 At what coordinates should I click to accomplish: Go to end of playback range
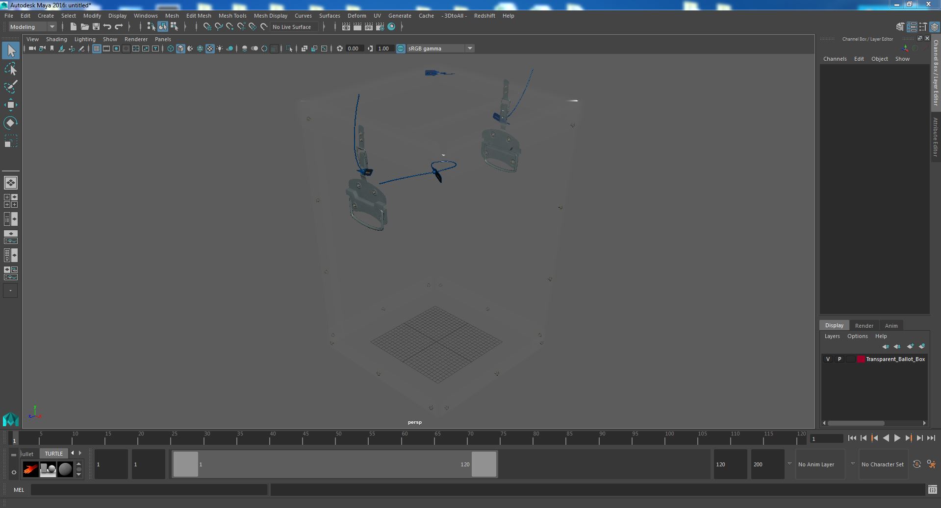[931, 438]
